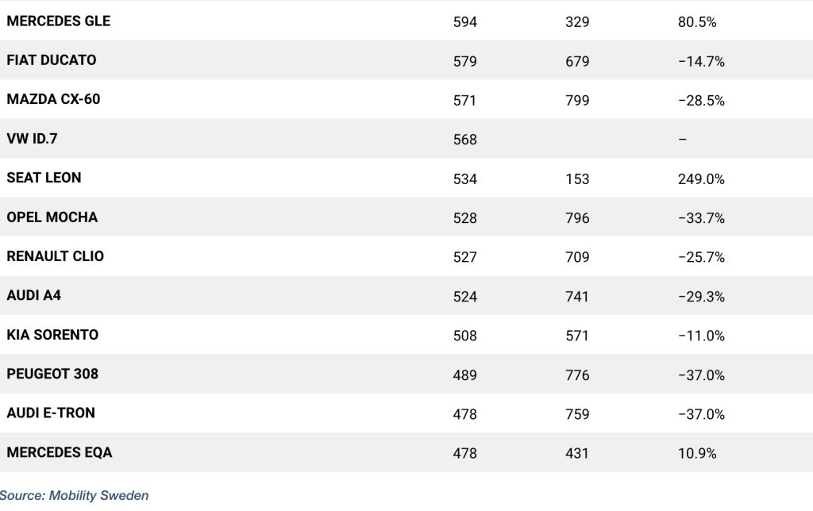Screen dimensions: 813x511
Task: Click the MERCEDES EQA model name
Action: click(60, 453)
